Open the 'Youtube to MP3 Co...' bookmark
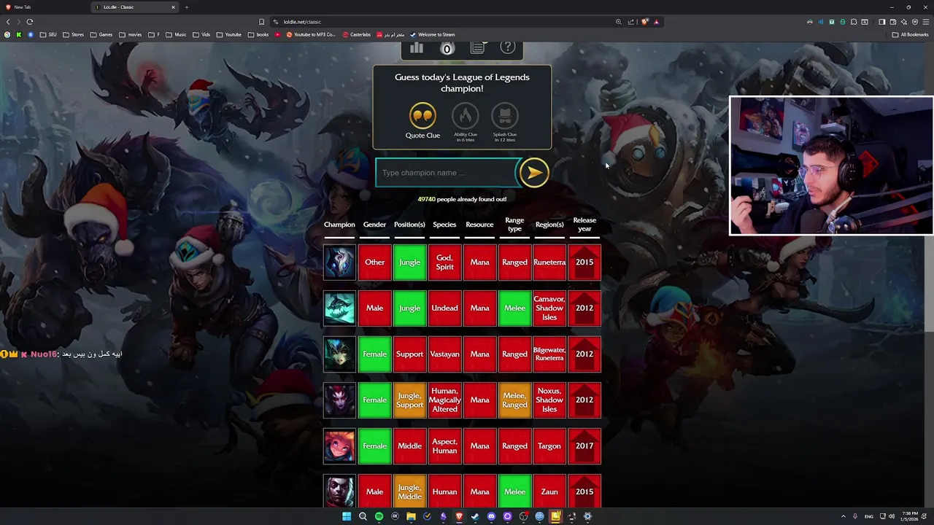 [x=311, y=34]
